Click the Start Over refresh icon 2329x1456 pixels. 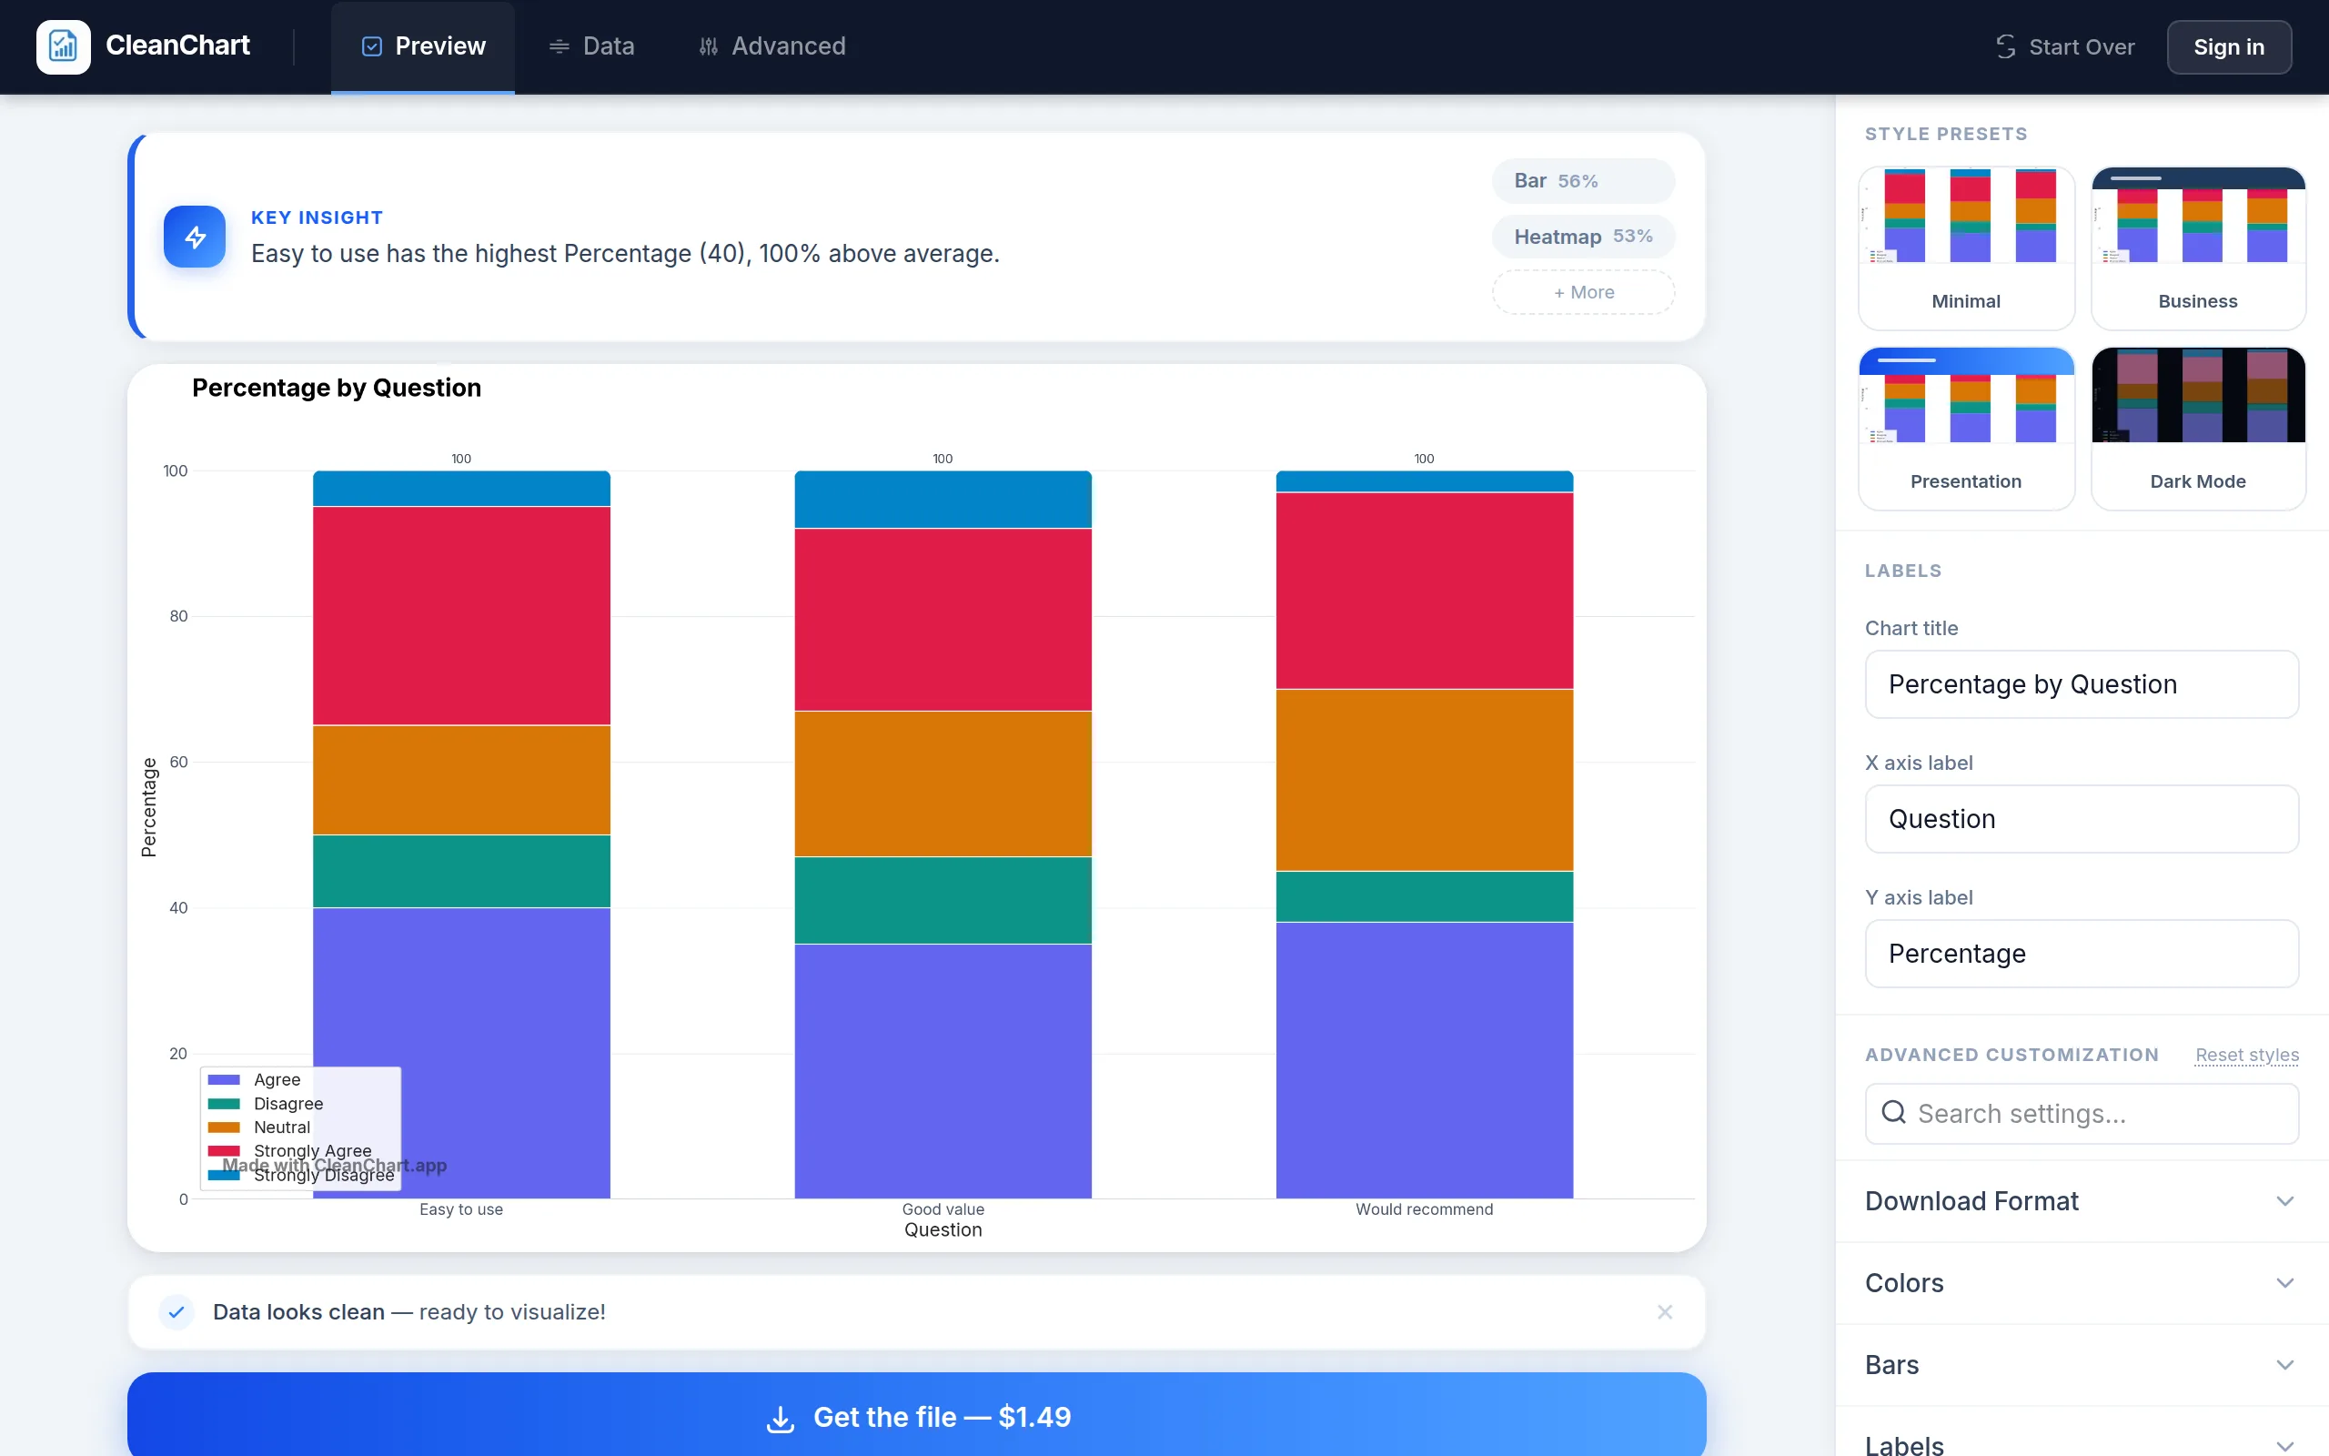coord(2006,46)
